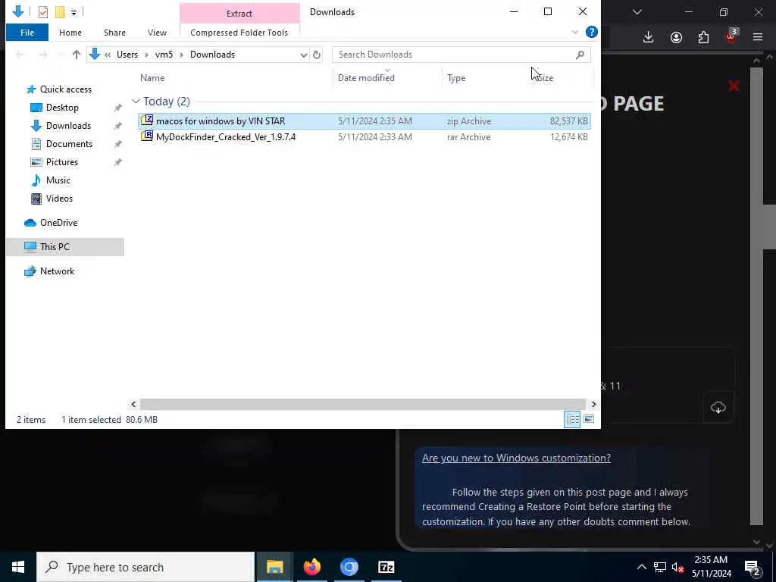The image size is (776, 582).
Task: Click the Properties quick access toolbar icon
Action: tap(43, 12)
